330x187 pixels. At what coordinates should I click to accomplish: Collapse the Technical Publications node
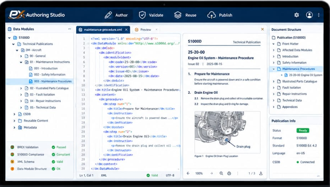coord(13,44)
